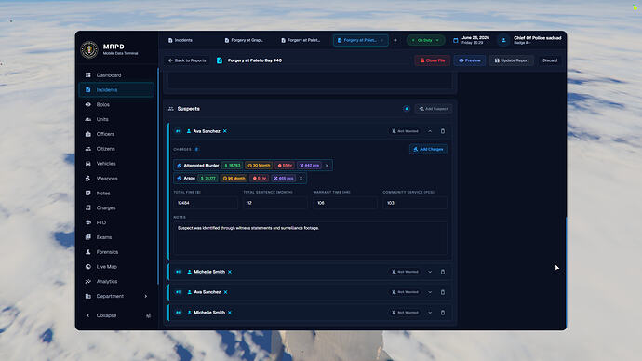Open the Weapons sidebar icon
642x361 pixels.
[88, 179]
